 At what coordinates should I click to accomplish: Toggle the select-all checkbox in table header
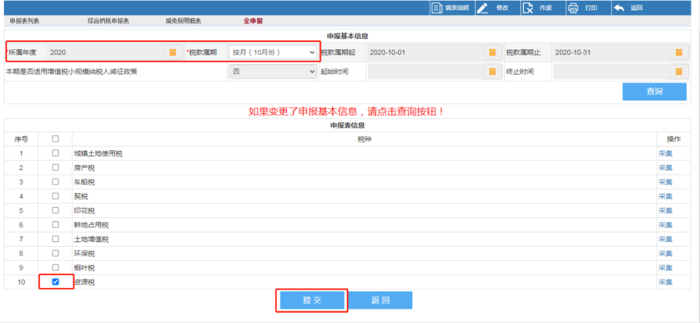(x=55, y=139)
